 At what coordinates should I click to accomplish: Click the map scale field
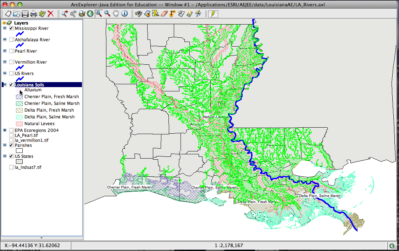click(229, 245)
